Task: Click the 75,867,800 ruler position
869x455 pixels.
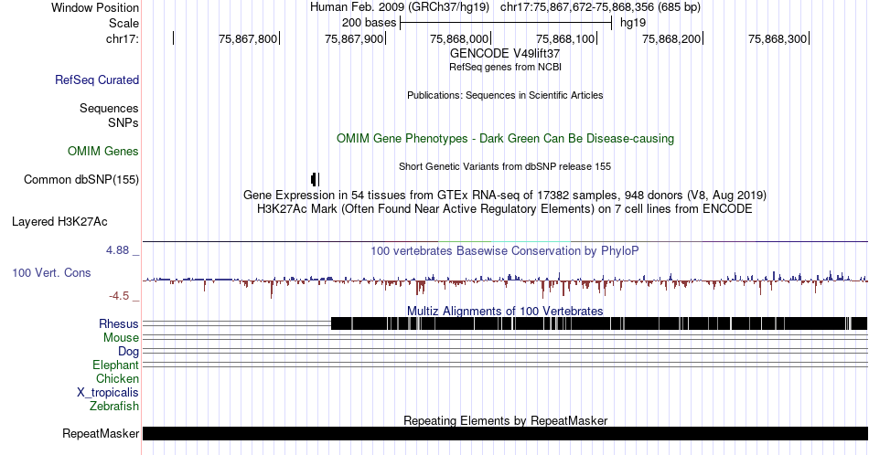Action: point(248,38)
